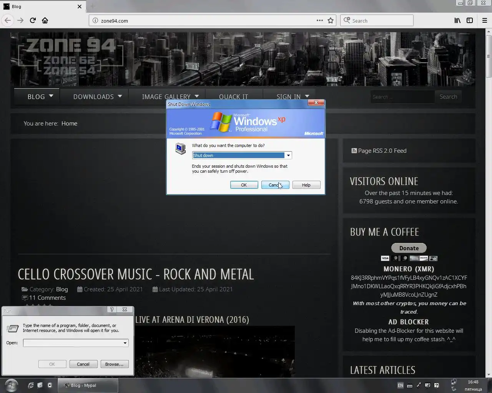Open the Library icon in browser toolbar
The width and height of the screenshot is (492, 393).
[457, 20]
